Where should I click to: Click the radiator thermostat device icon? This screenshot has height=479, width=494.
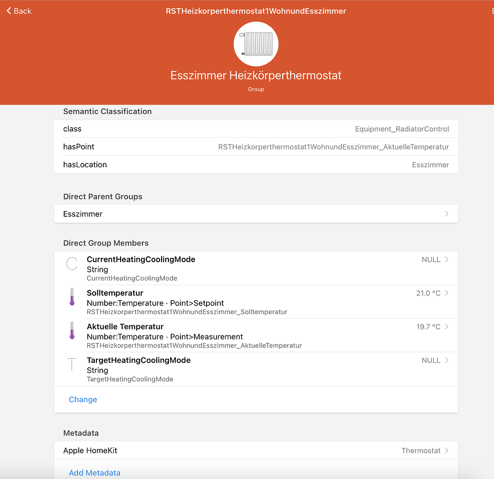256,43
